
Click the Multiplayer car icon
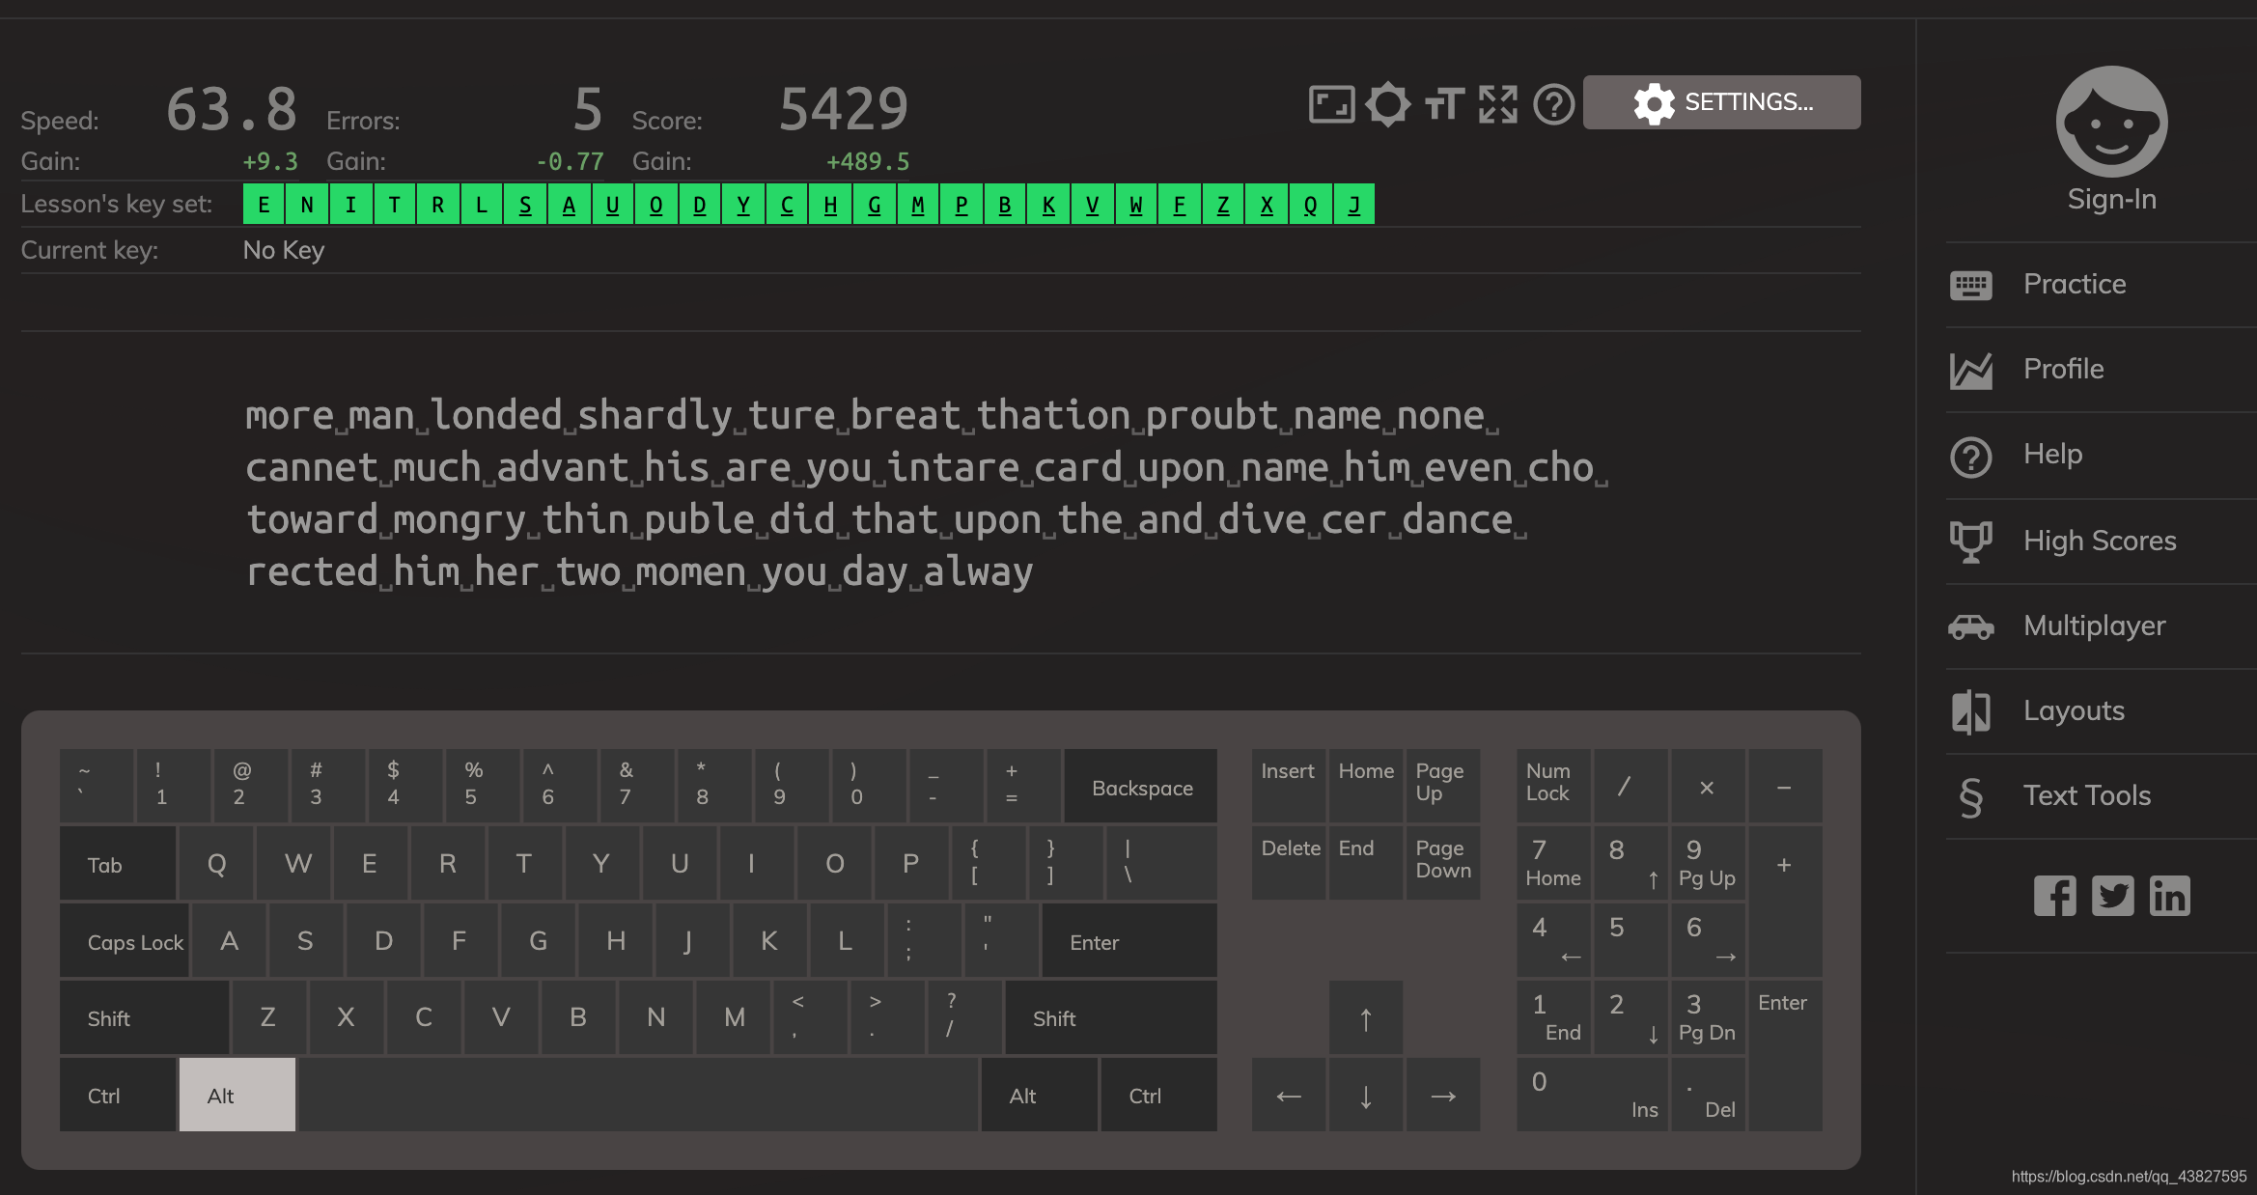(x=1970, y=626)
